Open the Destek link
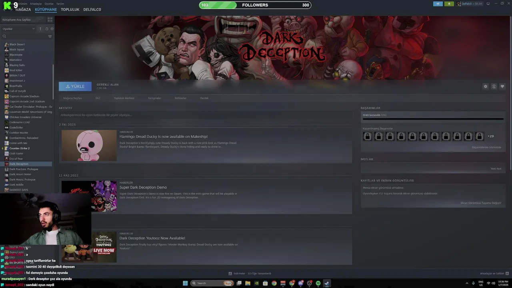Viewport: 512px width, 288px height. coord(204,98)
